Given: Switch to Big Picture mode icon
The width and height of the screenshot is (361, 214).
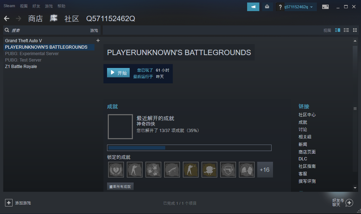Looking at the screenshot, I should click(325, 7).
